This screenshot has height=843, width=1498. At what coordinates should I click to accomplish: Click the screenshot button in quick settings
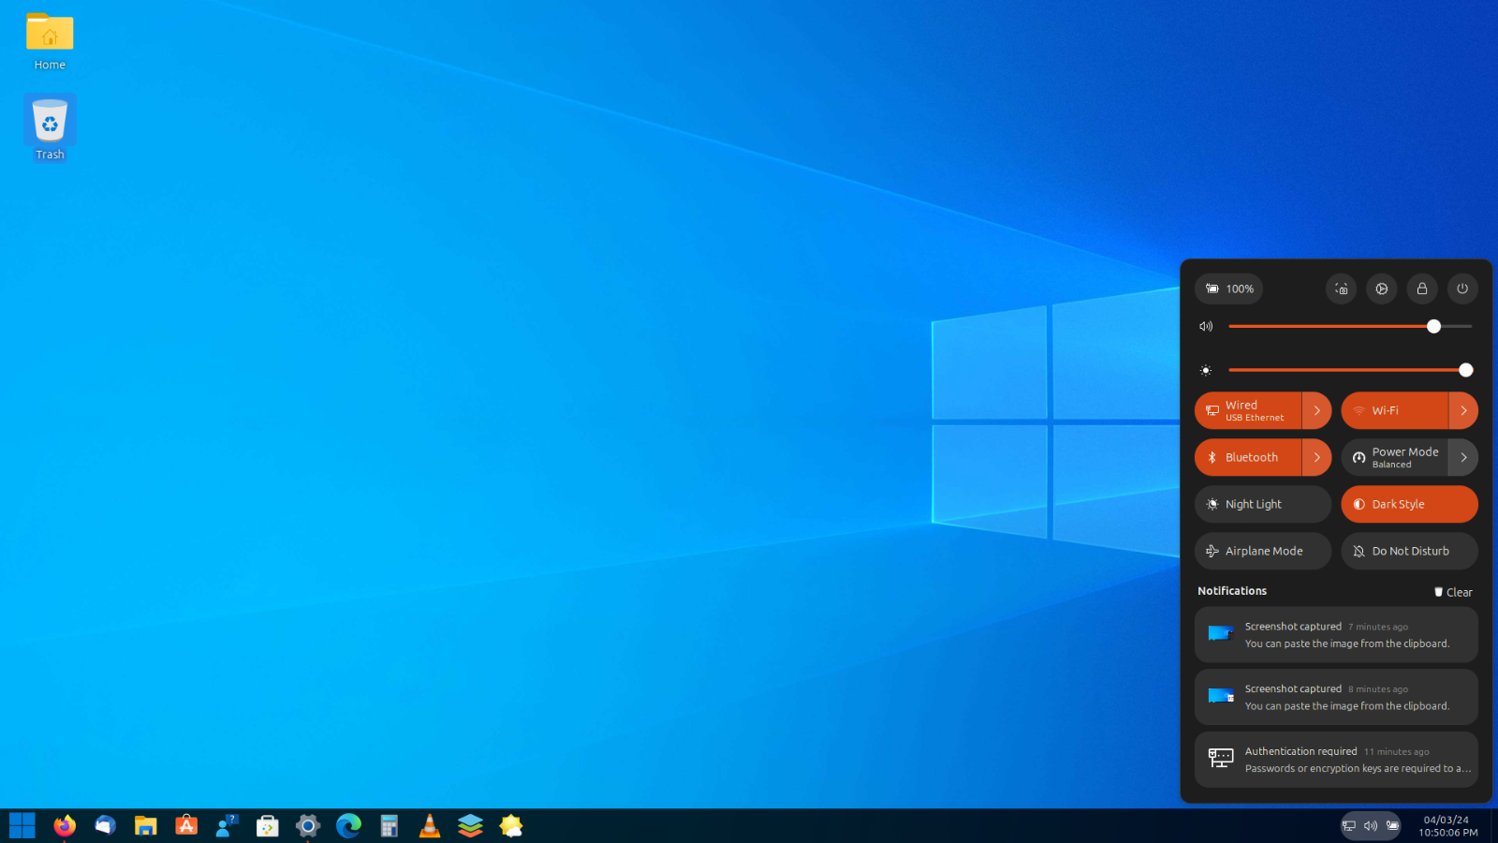(x=1342, y=288)
